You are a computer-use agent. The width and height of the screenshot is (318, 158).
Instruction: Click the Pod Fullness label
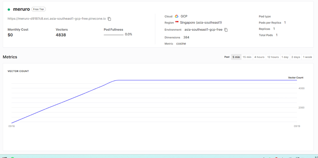(113, 30)
